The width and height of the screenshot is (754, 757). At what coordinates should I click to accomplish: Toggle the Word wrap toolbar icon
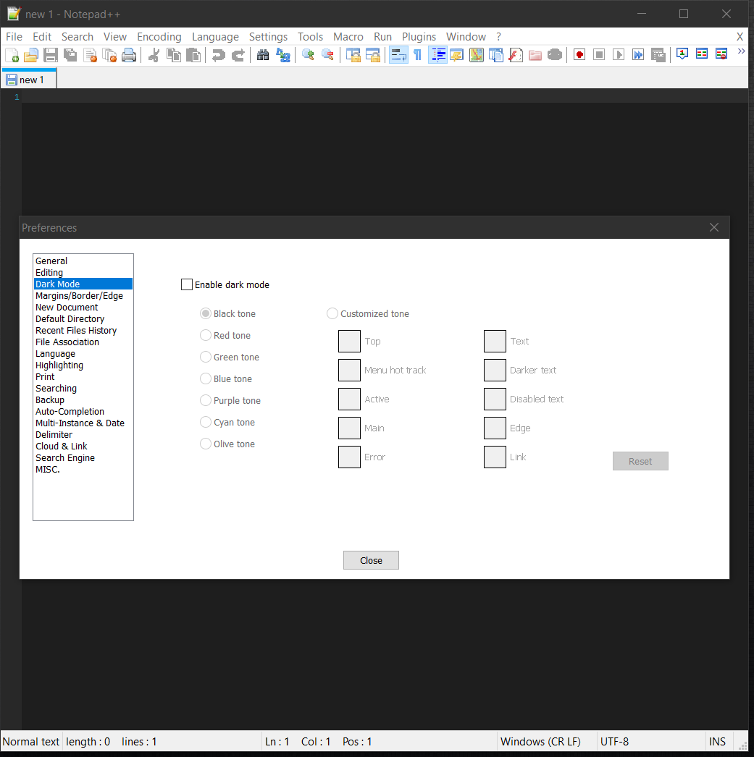pyautogui.click(x=398, y=55)
